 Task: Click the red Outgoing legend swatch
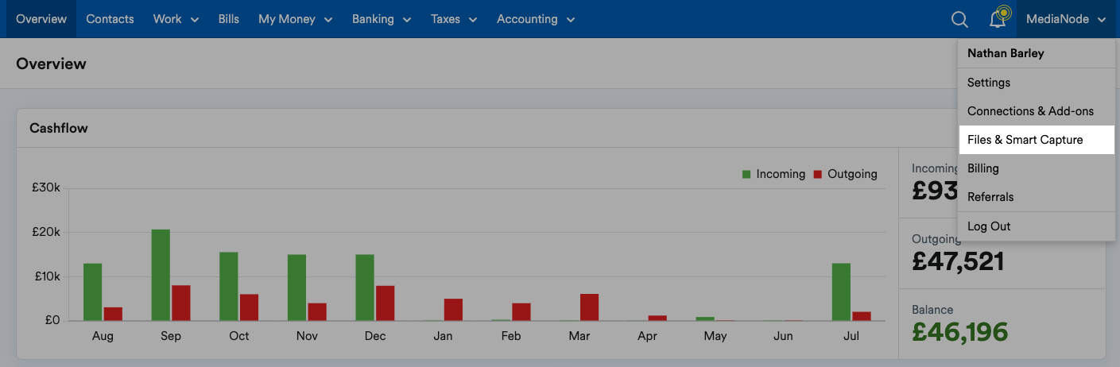[818, 174]
